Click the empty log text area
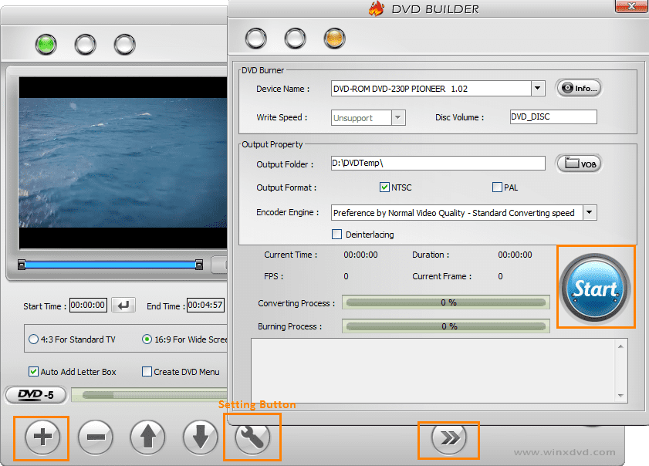 click(434, 371)
